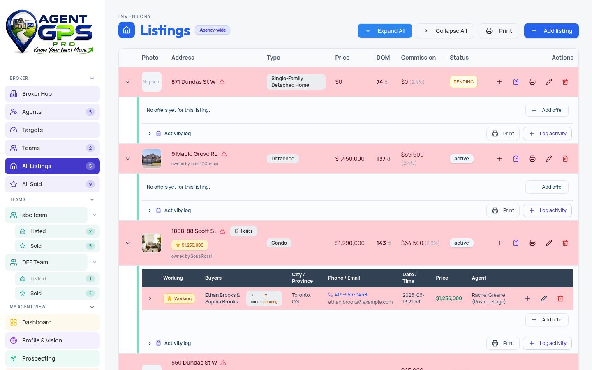Collapse the 871 Dundas St W listing row

point(128,82)
